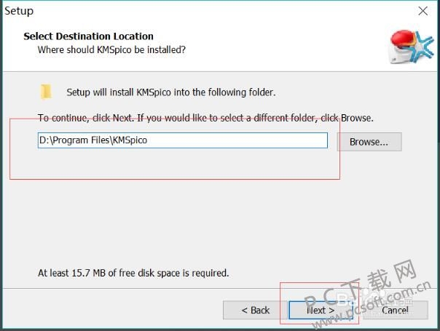Click the yellow folder icon
The image size is (440, 331).
46,92
